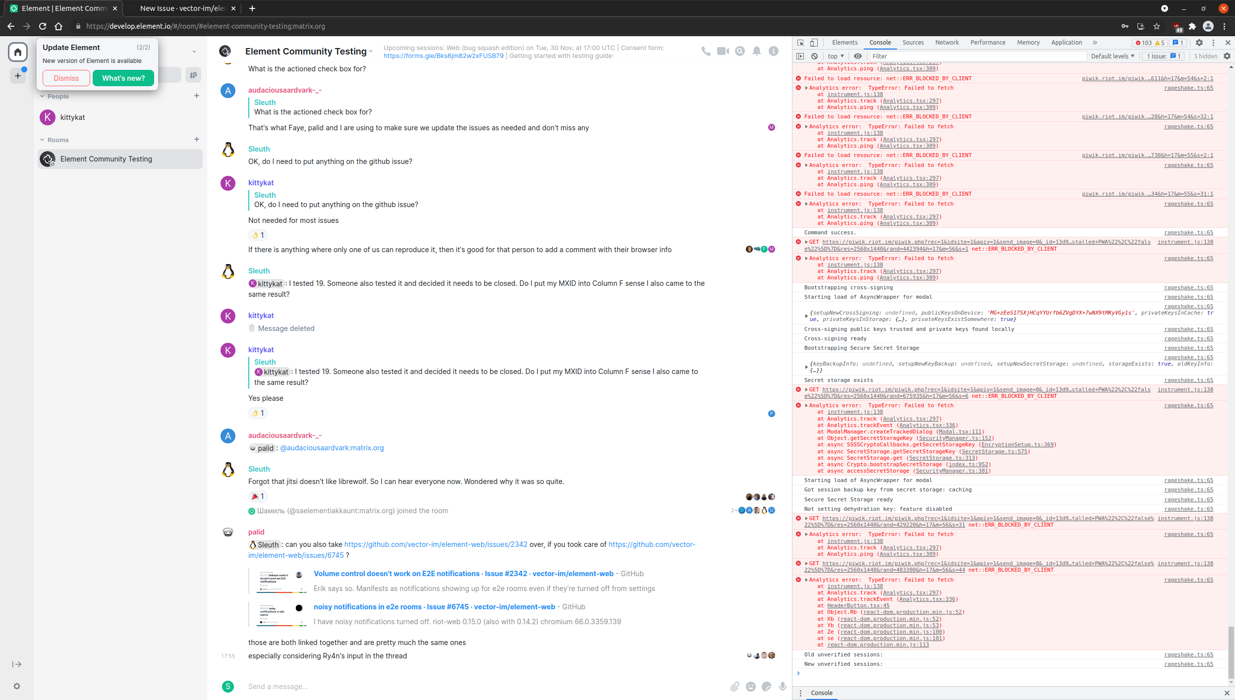This screenshot has width=1235, height=700.
Task: Start a voice call in room header
Action: pos(706,51)
